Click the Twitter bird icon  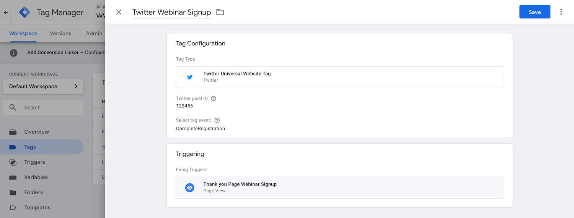tap(190, 77)
